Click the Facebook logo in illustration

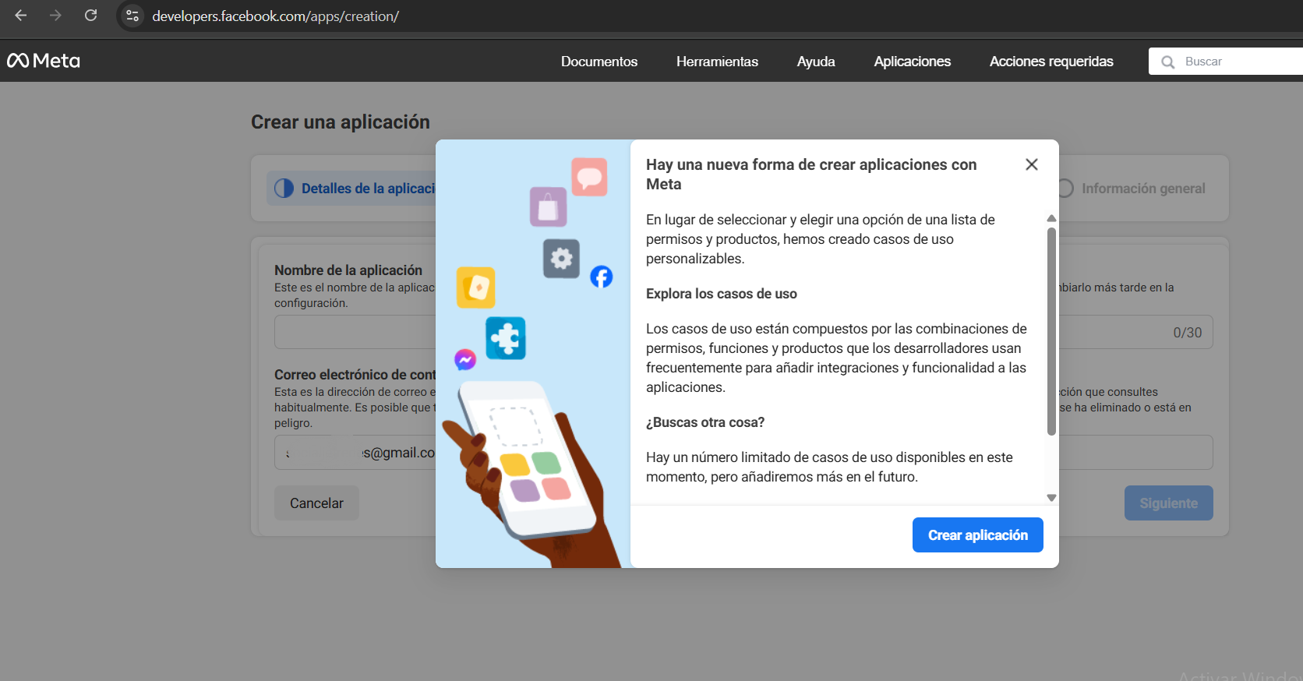click(x=601, y=277)
